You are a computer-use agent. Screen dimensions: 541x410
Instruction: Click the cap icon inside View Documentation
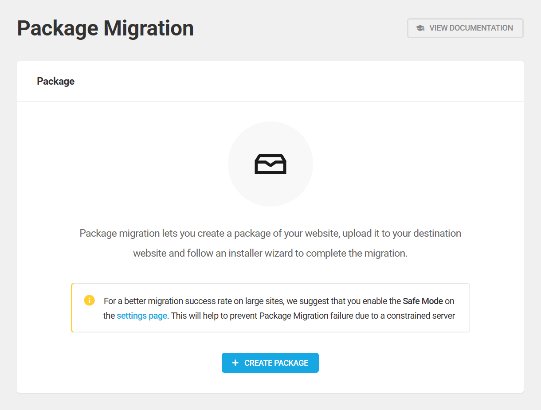(419, 27)
